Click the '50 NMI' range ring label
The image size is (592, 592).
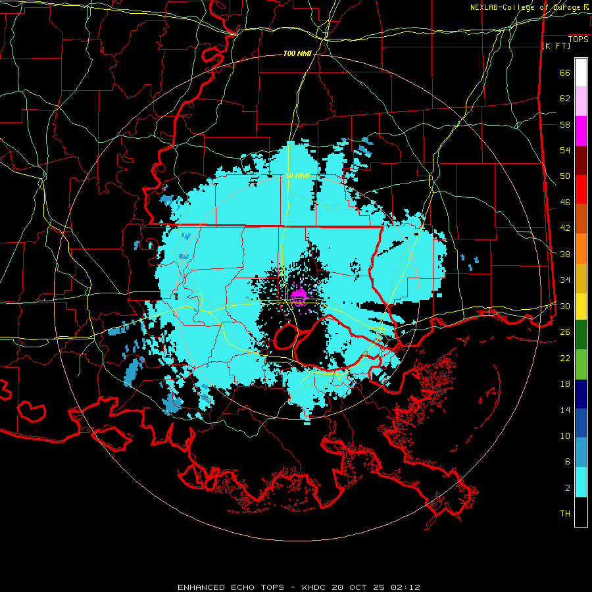click(297, 176)
